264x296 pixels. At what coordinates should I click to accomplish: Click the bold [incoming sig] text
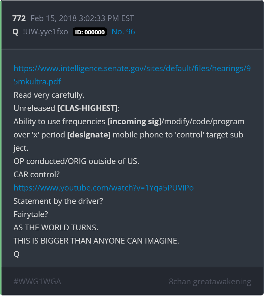coord(134,121)
